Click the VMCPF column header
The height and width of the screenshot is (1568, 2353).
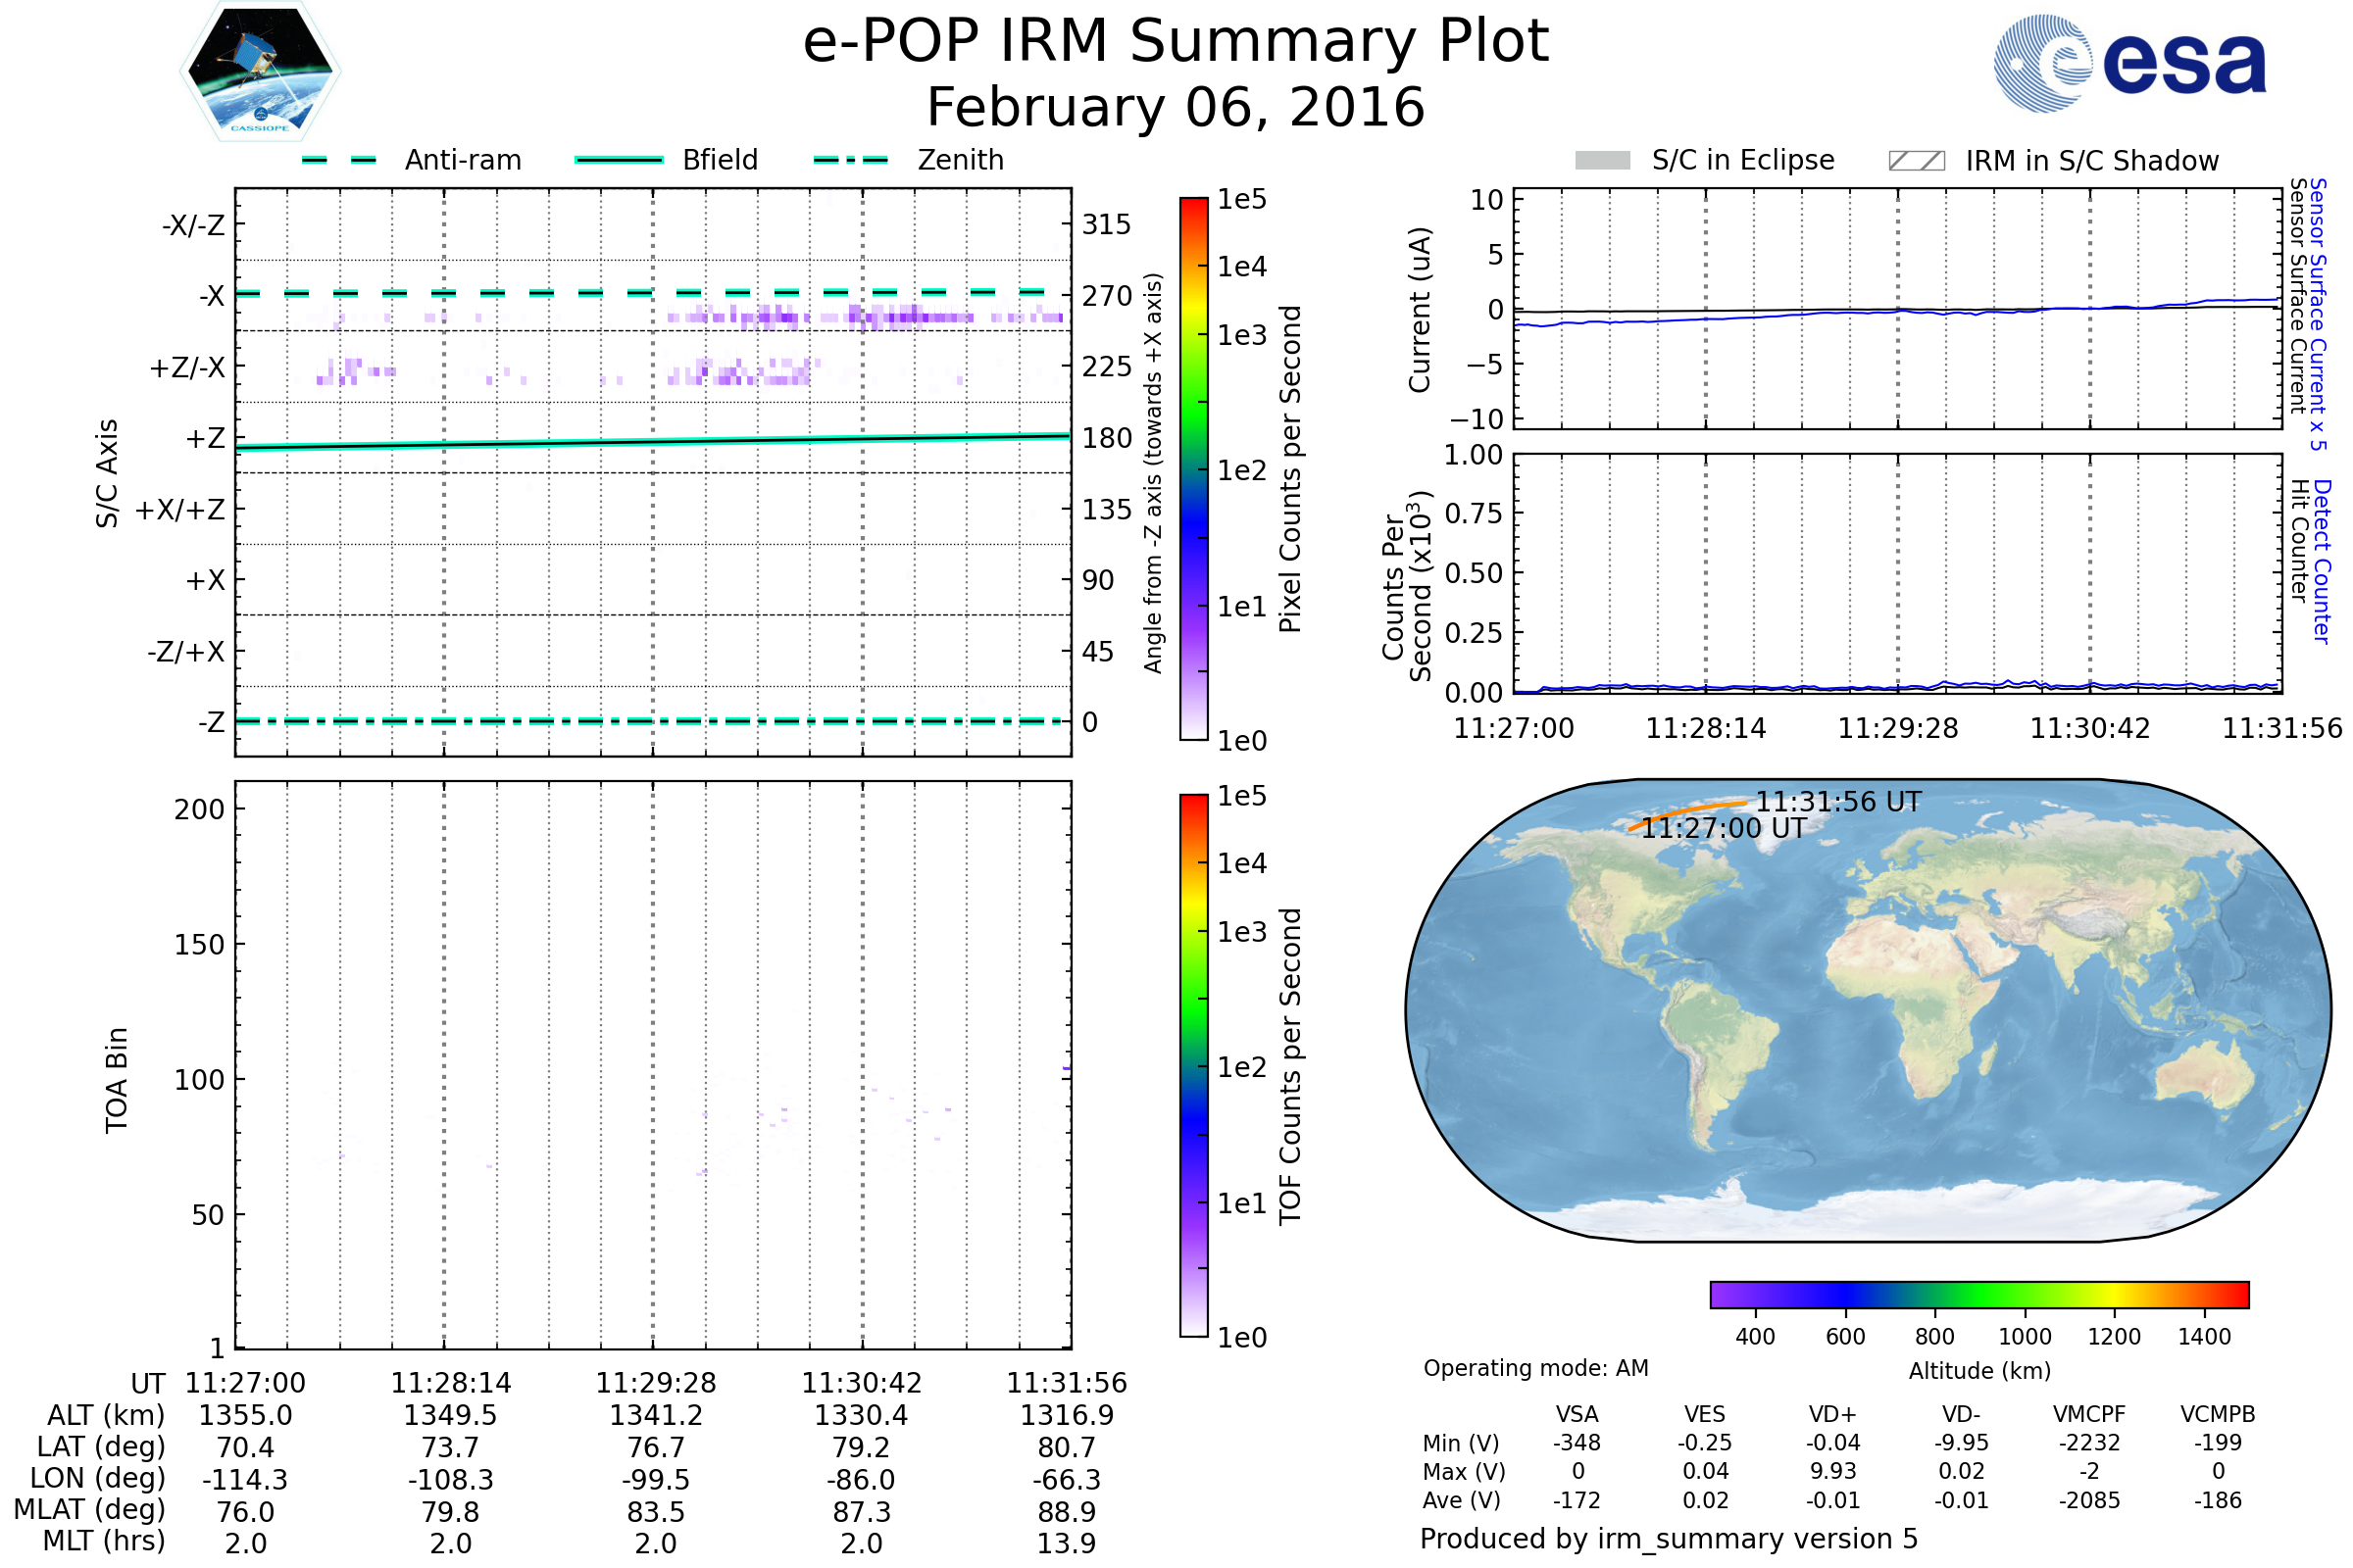2089,1414
